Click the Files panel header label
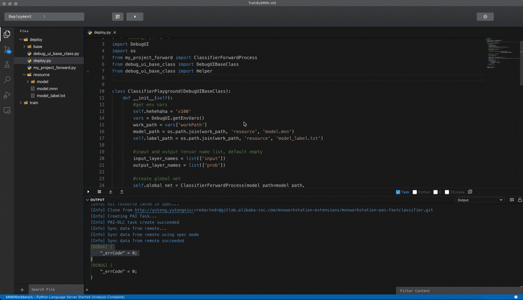523x300 pixels. [x=24, y=31]
